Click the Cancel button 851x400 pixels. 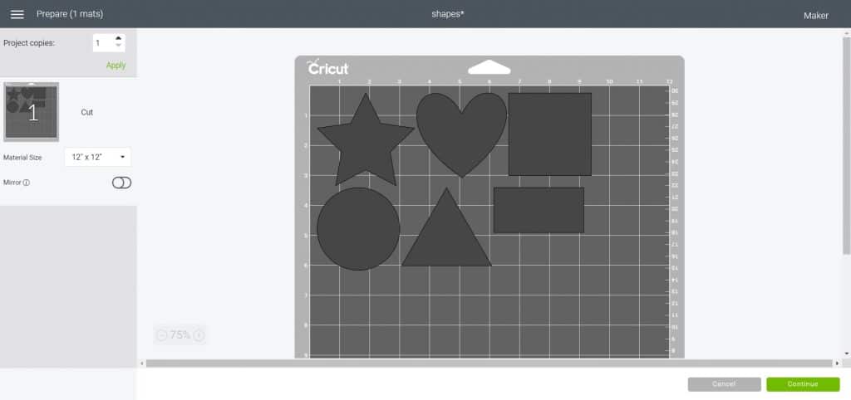point(724,384)
